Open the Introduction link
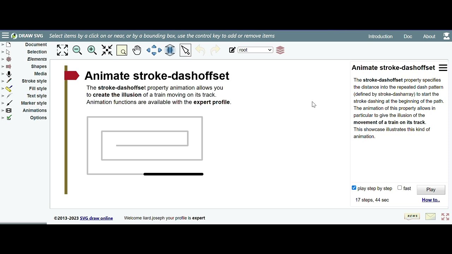452x254 pixels. 380,36
